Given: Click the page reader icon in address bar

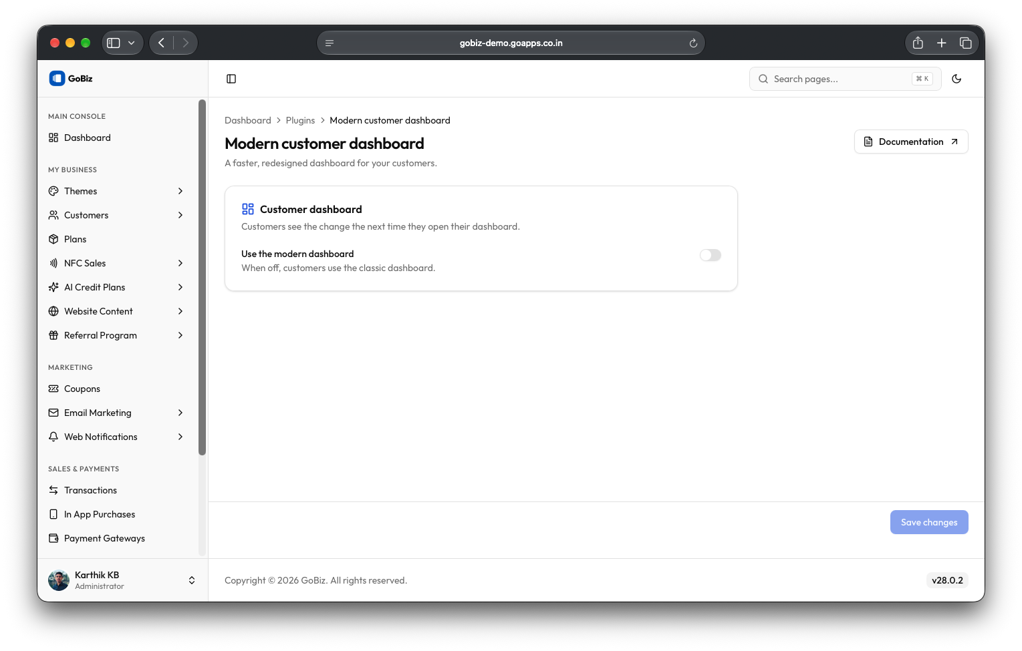Looking at the screenshot, I should [x=330, y=43].
